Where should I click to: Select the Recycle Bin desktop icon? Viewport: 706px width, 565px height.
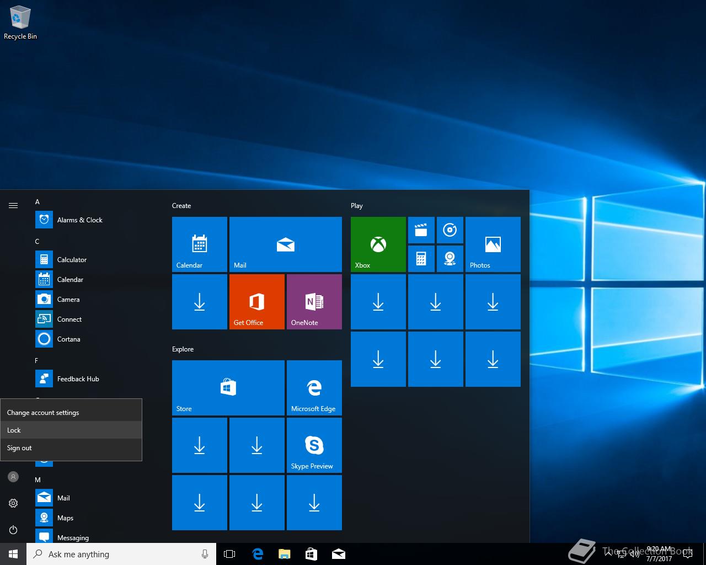point(20,23)
